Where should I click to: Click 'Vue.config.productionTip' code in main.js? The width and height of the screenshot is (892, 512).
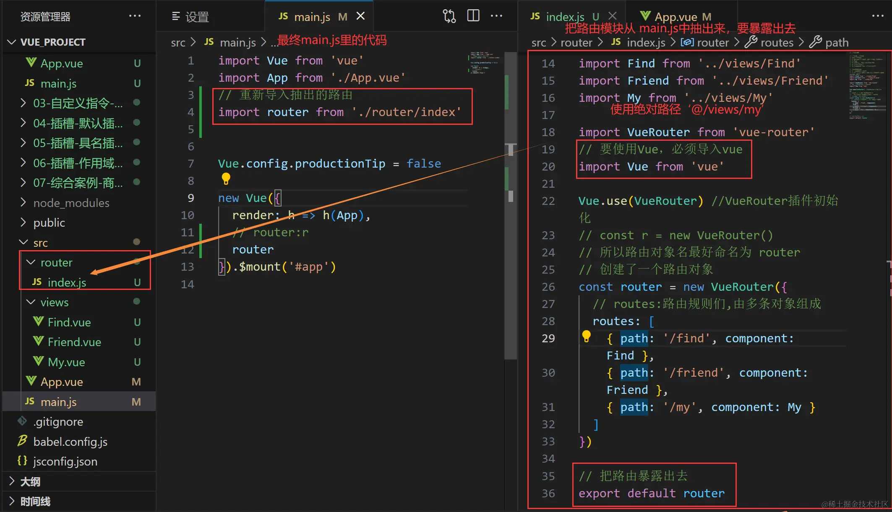[x=301, y=163]
